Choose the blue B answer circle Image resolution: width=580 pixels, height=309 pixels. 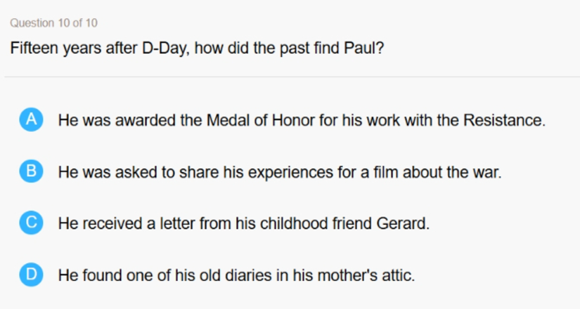pos(31,171)
